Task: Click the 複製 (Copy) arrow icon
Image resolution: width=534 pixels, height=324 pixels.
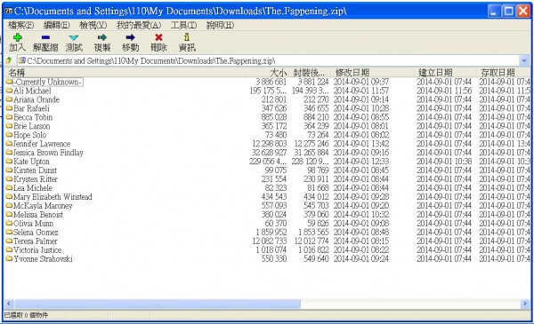Action: click(x=101, y=37)
